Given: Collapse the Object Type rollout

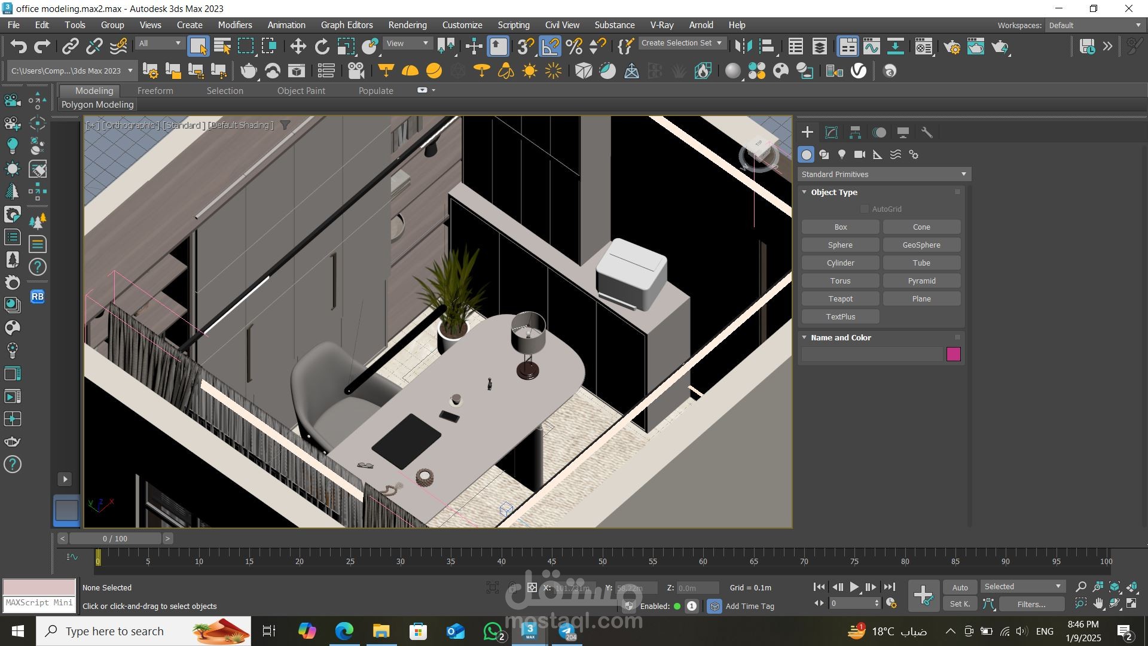Looking at the screenshot, I should pyautogui.click(x=833, y=192).
